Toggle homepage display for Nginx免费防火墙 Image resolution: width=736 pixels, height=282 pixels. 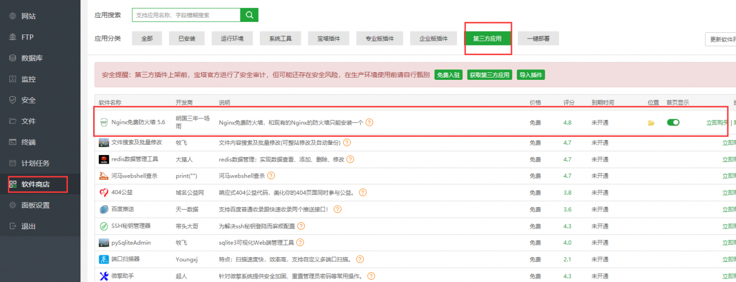click(673, 122)
